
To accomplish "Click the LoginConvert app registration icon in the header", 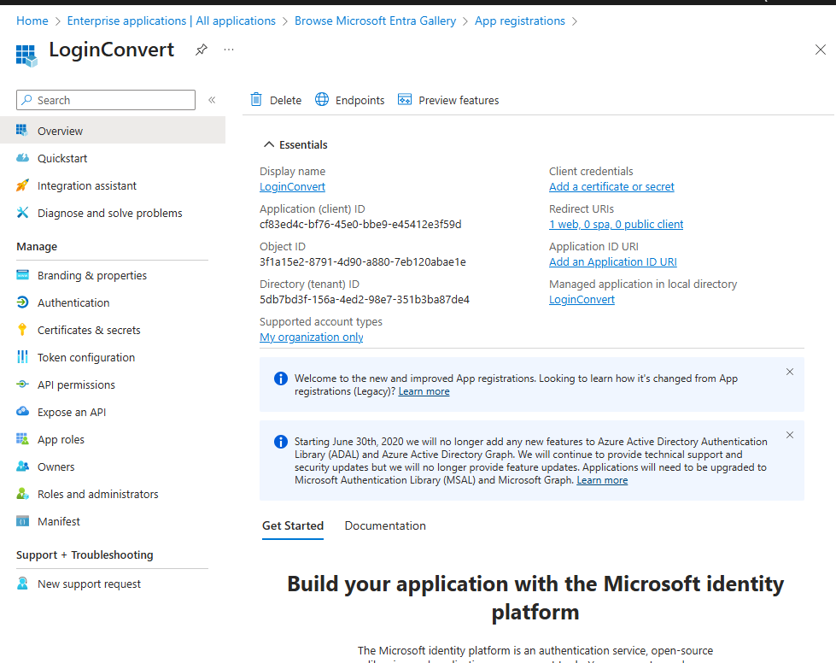I will [x=26, y=55].
